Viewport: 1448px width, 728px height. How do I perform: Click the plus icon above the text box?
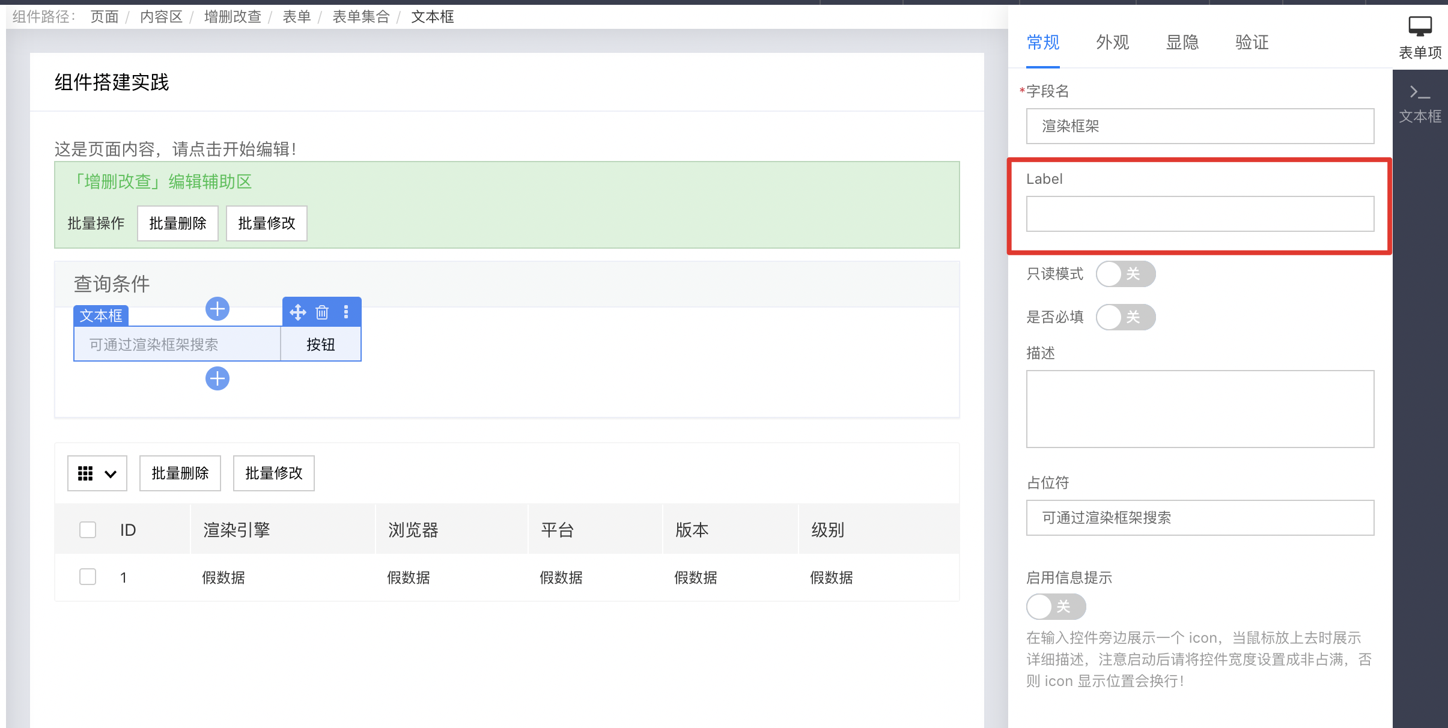218,309
